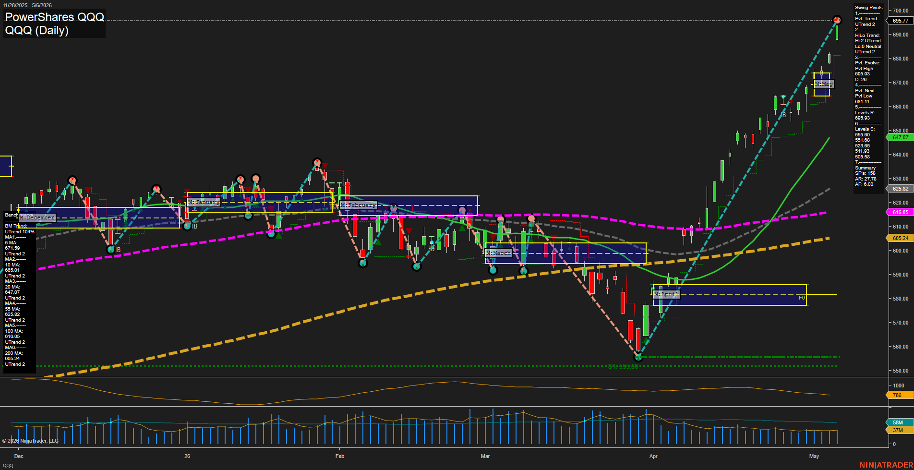Click the 'BM Trend:' label

[x=16, y=226]
